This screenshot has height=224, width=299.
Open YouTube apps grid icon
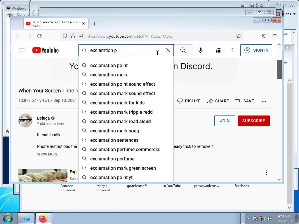pyautogui.click(x=218, y=50)
